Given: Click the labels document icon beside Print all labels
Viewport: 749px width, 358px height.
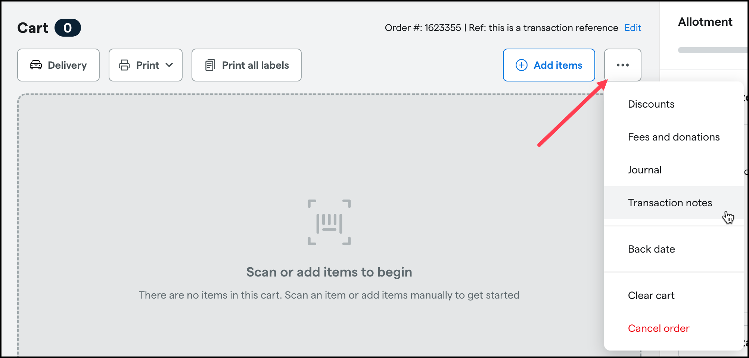Looking at the screenshot, I should 211,65.
